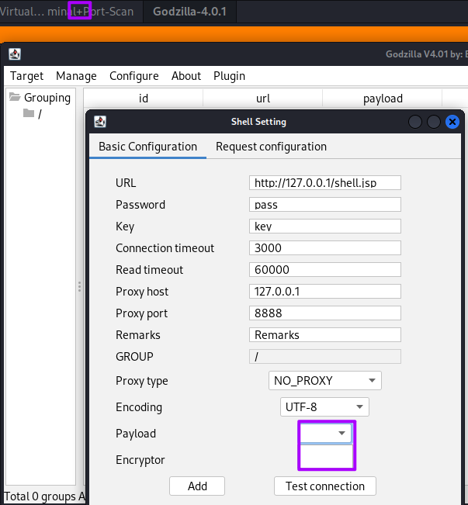Click the payload column header

[x=383, y=99]
